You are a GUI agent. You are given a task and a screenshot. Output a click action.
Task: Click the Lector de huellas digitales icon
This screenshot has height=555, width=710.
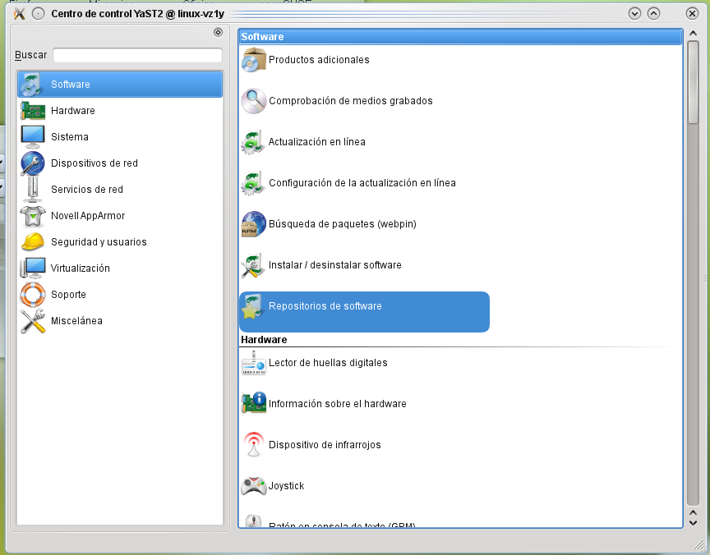[254, 363]
